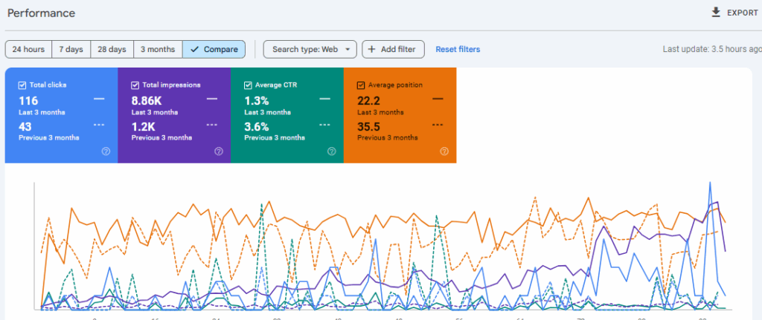The image size is (762, 320).
Task: Click the tall blue clicks spike in chart
Action: [711, 183]
